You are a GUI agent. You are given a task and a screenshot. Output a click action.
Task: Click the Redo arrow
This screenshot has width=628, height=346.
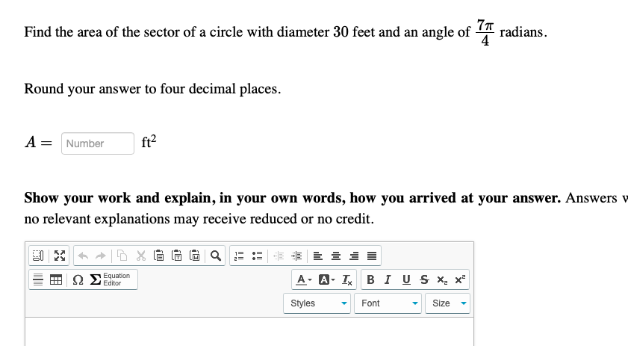[101, 256]
